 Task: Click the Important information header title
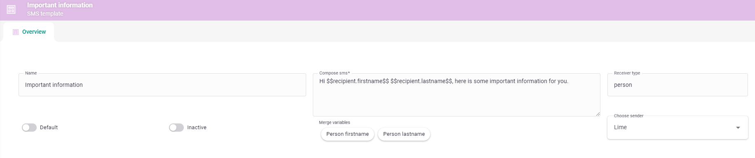(x=60, y=5)
